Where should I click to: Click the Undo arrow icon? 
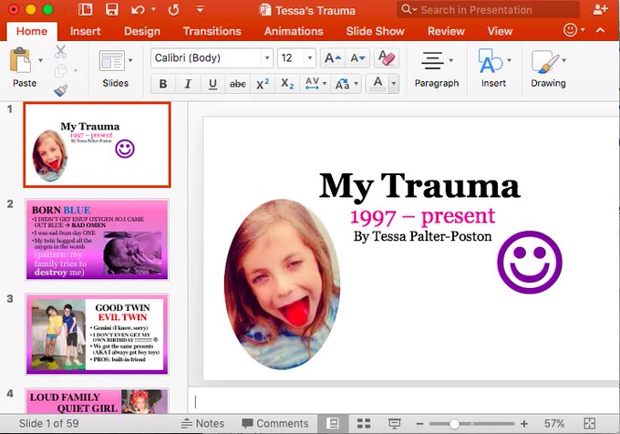(138, 9)
